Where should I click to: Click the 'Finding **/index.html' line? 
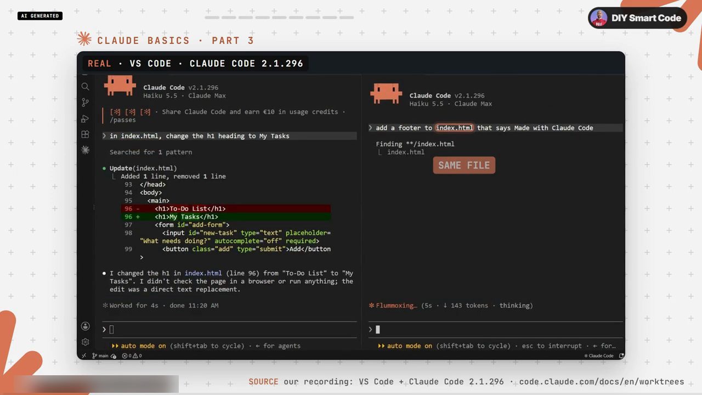[415, 144]
